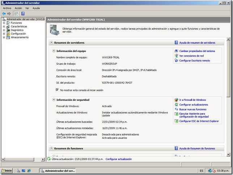This screenshot has width=233, height=175.
Task: Click the Show Desktop quick launch icon
Action: (x=24, y=171)
